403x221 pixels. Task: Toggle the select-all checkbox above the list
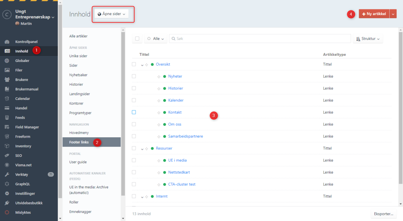(137, 39)
